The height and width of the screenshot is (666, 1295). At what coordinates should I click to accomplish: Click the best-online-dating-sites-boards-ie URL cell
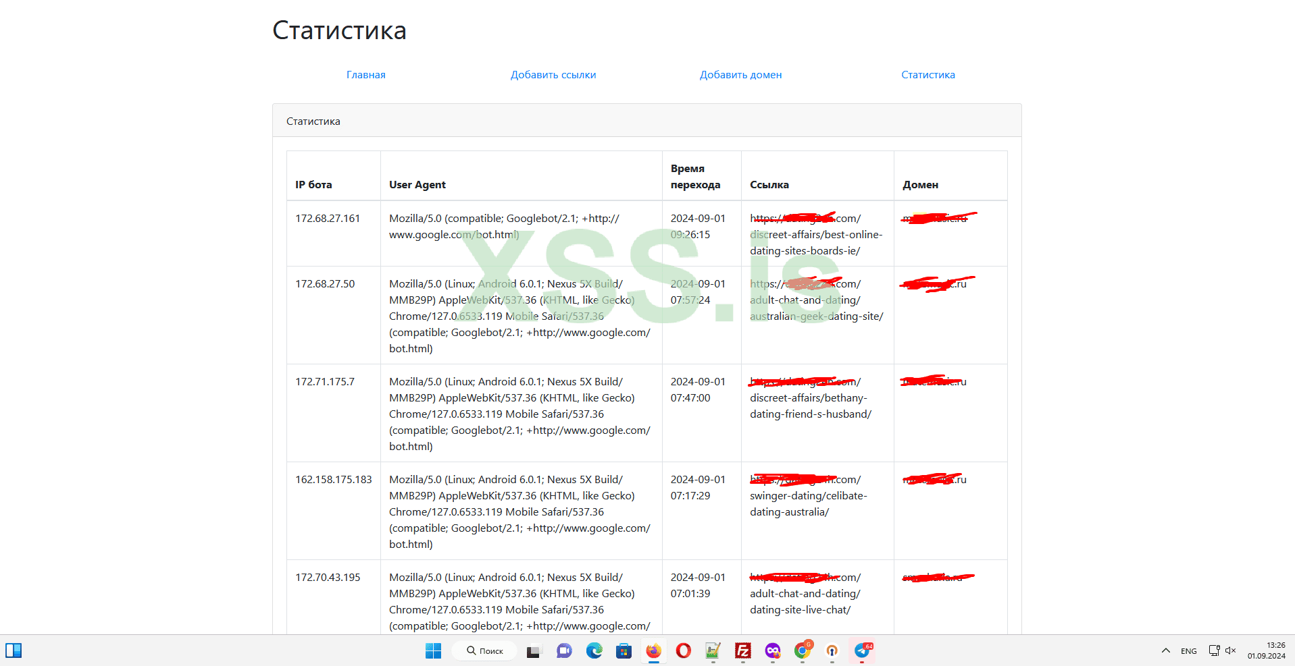pyautogui.click(x=816, y=235)
